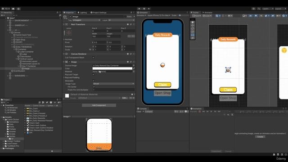Image resolution: width=288 pixels, height=162 pixels.
Task: Select Daily Reward Day Container asset
Action: (x=41, y=130)
